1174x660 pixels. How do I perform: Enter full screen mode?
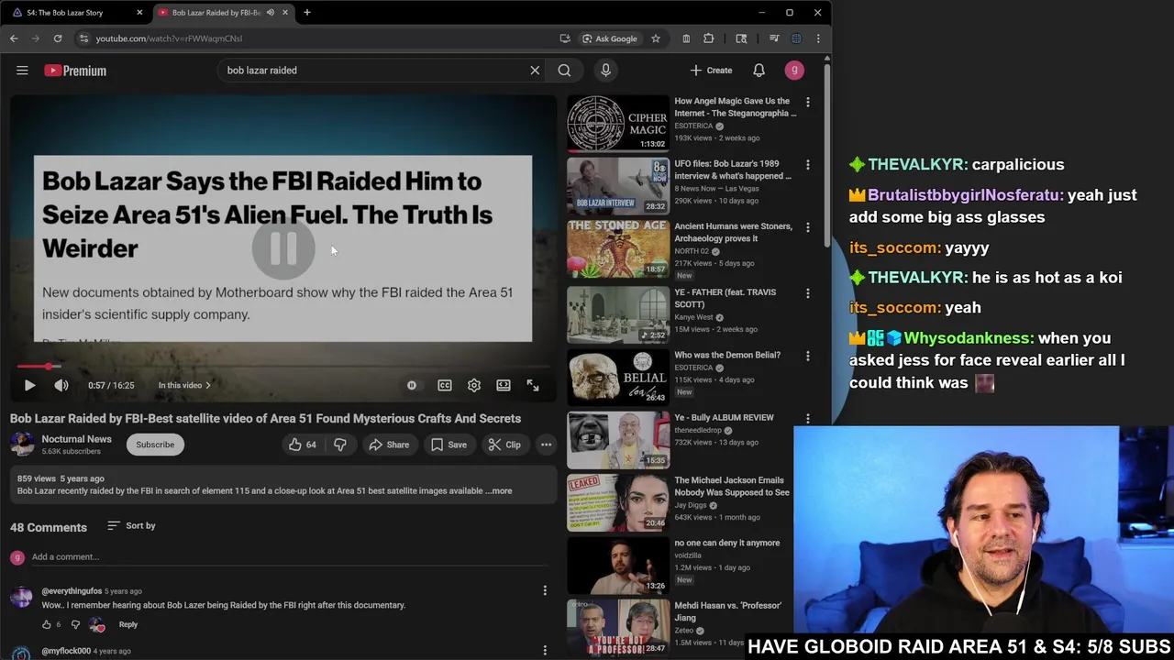(533, 386)
